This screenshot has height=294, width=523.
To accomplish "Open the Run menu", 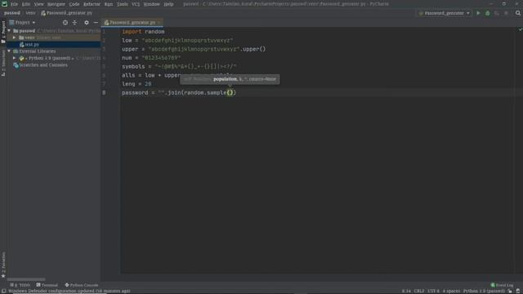I will coord(109,4).
